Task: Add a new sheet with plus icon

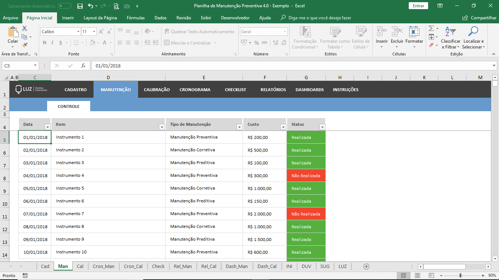Action: [366, 267]
